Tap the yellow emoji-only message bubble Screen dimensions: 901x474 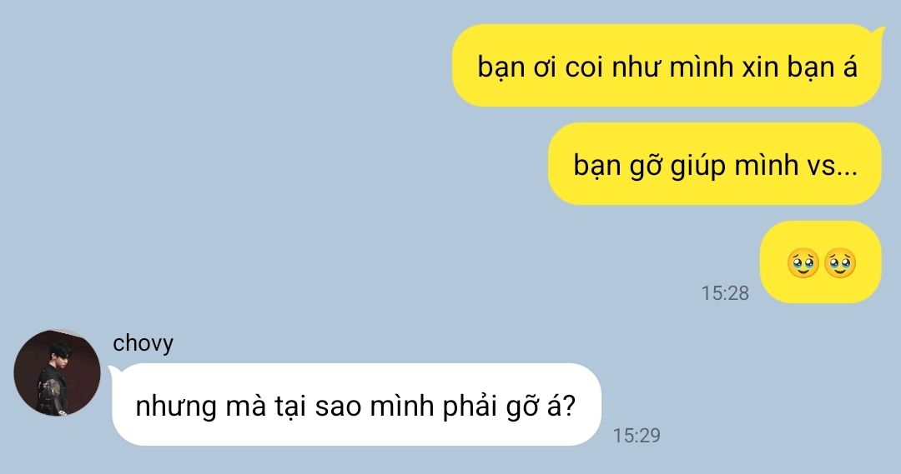pyautogui.click(x=820, y=262)
